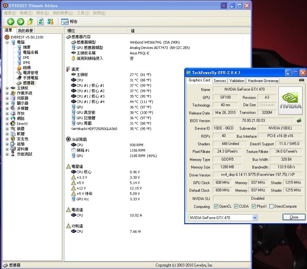Expand the DirectX tree node
Image resolution: width=307 pixels, height=269 pixels.
point(7,124)
